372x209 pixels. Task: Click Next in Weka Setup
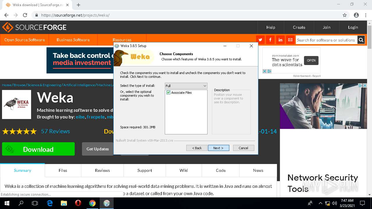pyautogui.click(x=219, y=148)
